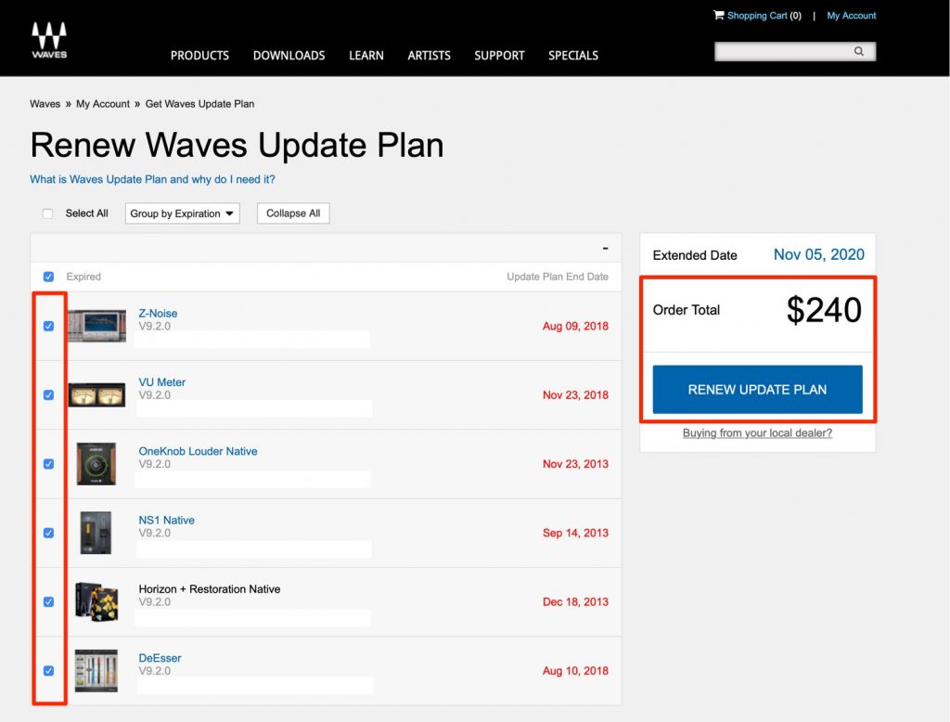The image size is (950, 722).
Task: Click the Waves logo
Action: pyautogui.click(x=47, y=37)
